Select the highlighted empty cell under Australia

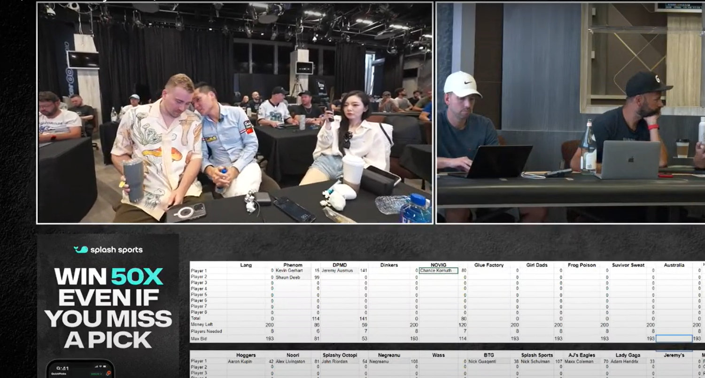click(674, 338)
